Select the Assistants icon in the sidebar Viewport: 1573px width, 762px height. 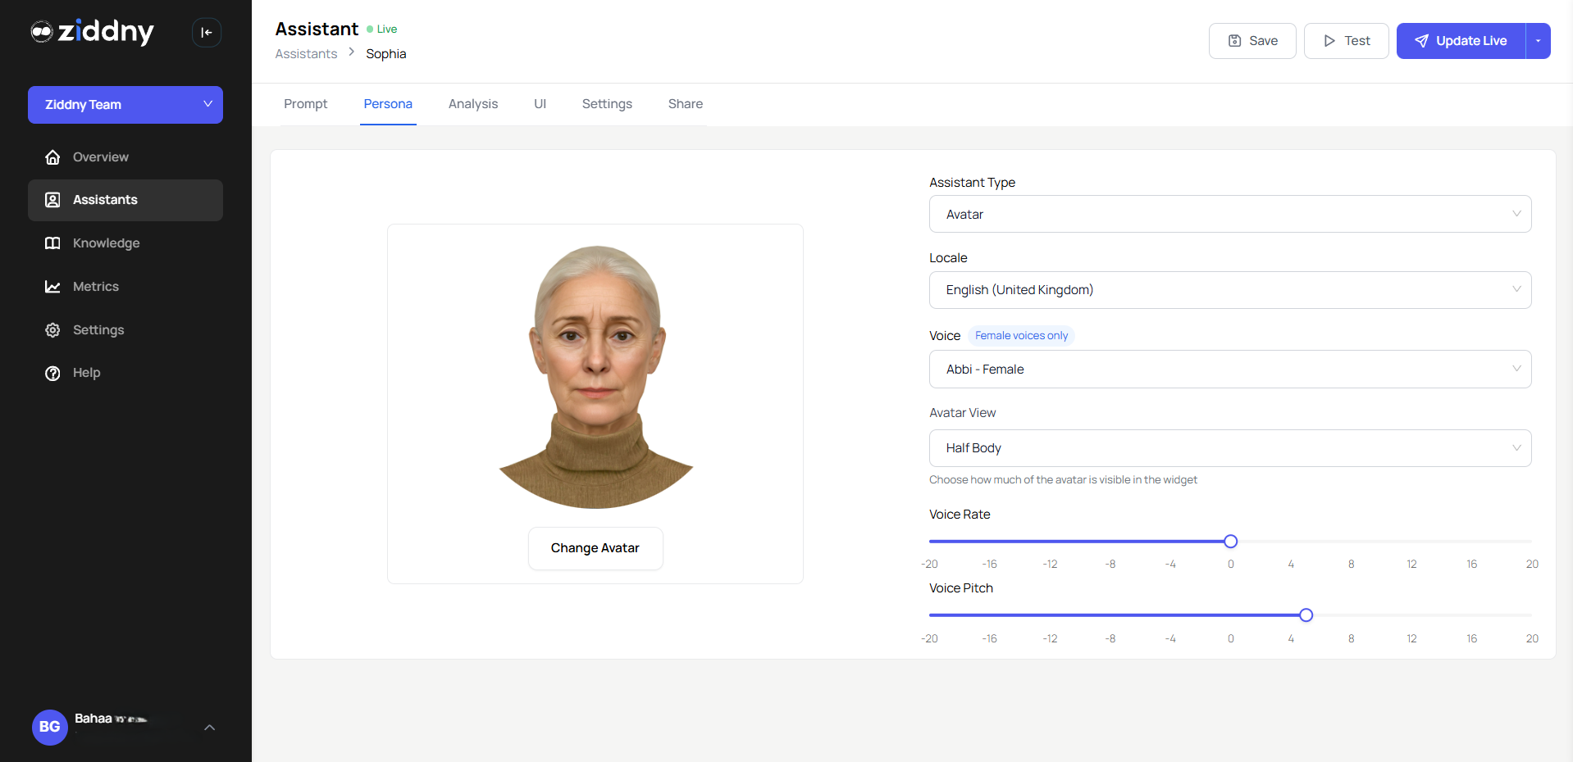coord(52,200)
